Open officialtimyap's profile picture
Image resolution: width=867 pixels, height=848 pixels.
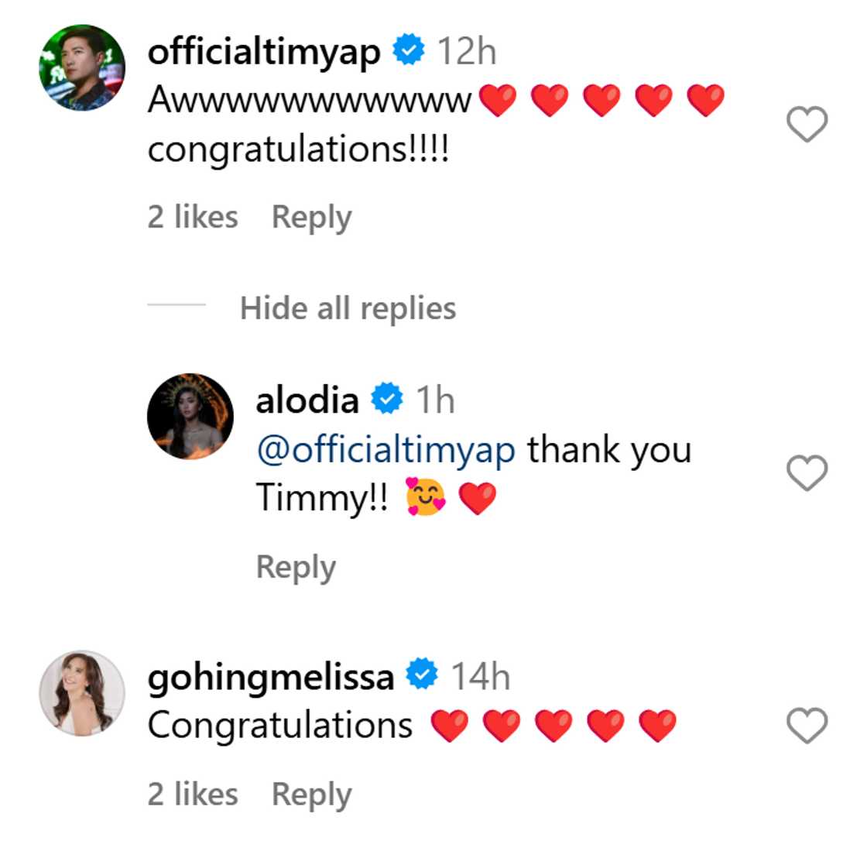point(82,68)
